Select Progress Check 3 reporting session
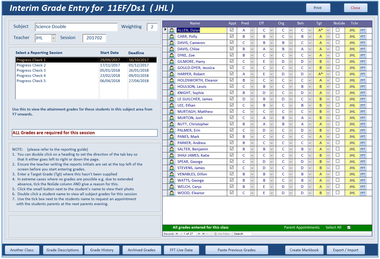This screenshot has width=380, height=259. [86, 70]
